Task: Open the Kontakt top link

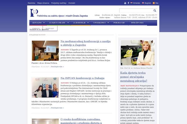Action: pos(72,3)
